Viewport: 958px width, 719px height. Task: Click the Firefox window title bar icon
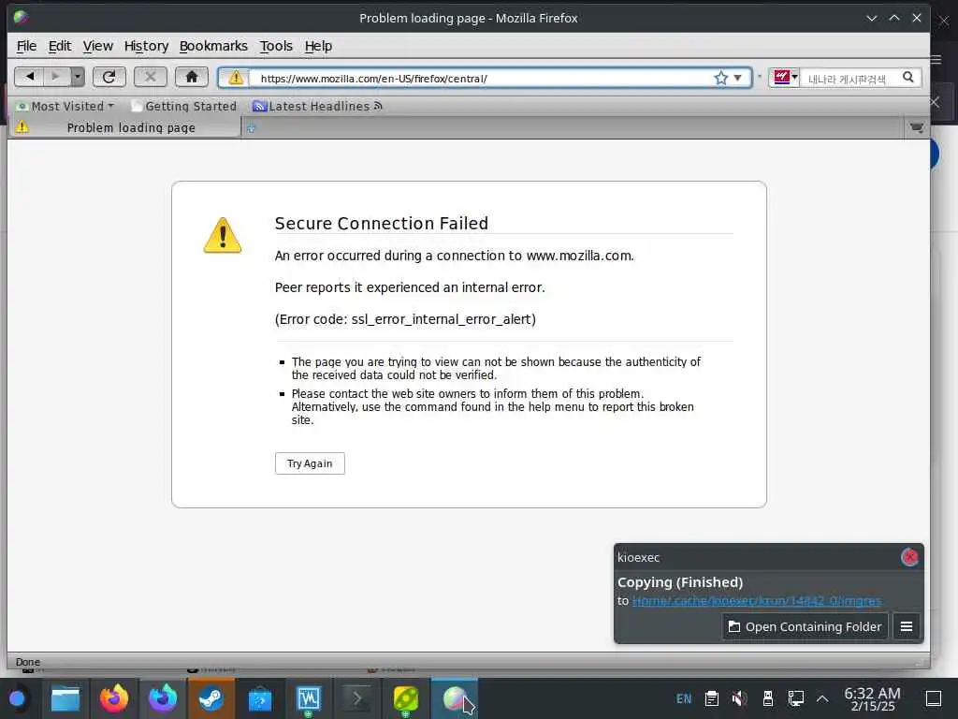[22, 17]
